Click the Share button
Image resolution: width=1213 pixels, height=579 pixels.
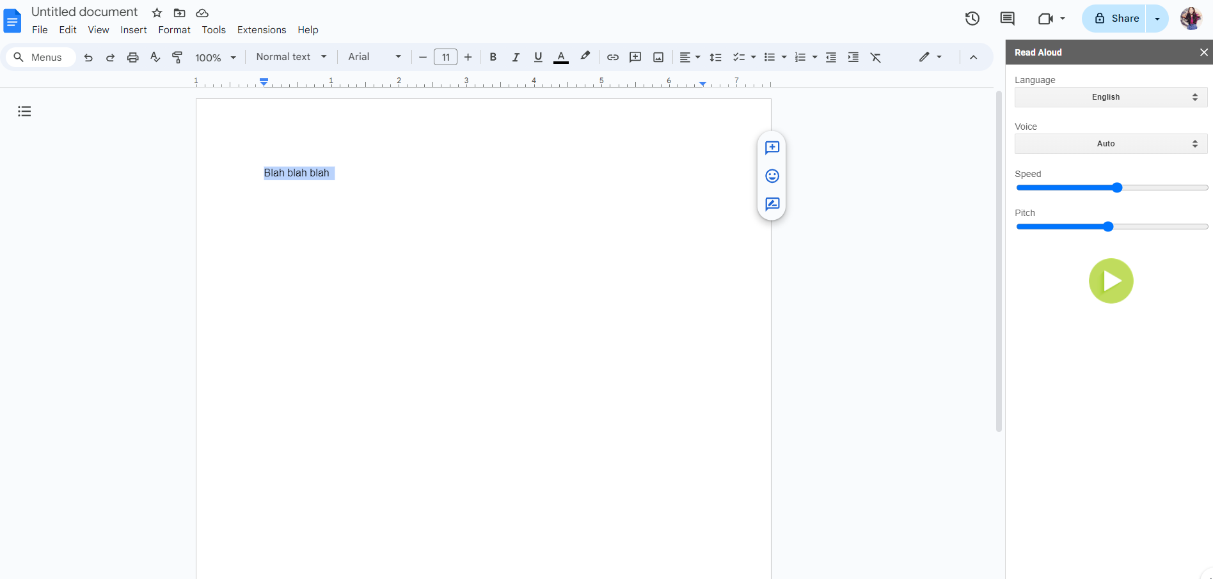tap(1116, 19)
